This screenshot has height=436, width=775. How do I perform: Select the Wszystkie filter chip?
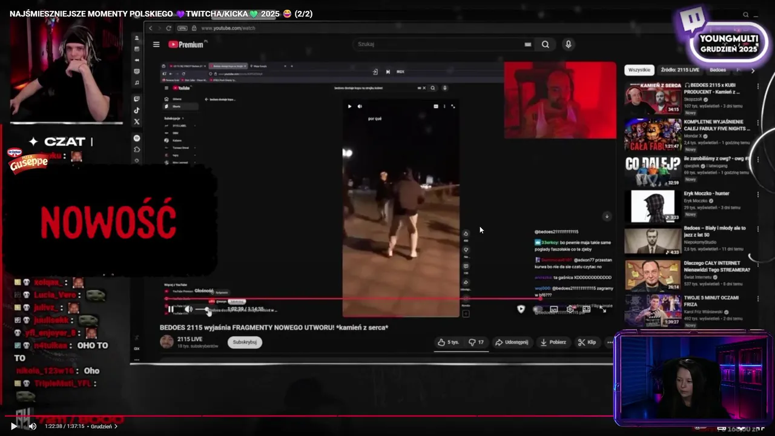(639, 70)
